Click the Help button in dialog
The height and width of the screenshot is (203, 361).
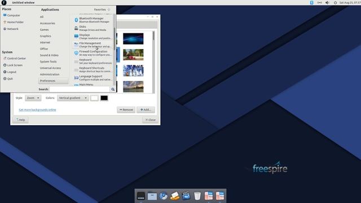tap(20, 120)
